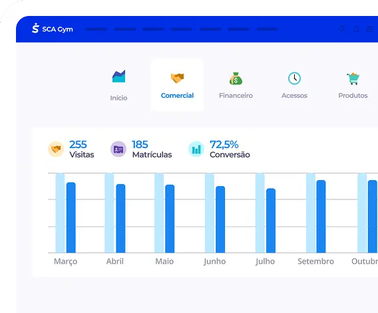The height and width of the screenshot is (313, 378).
Task: Select the dark blue Maio bar
Action: [170, 219]
